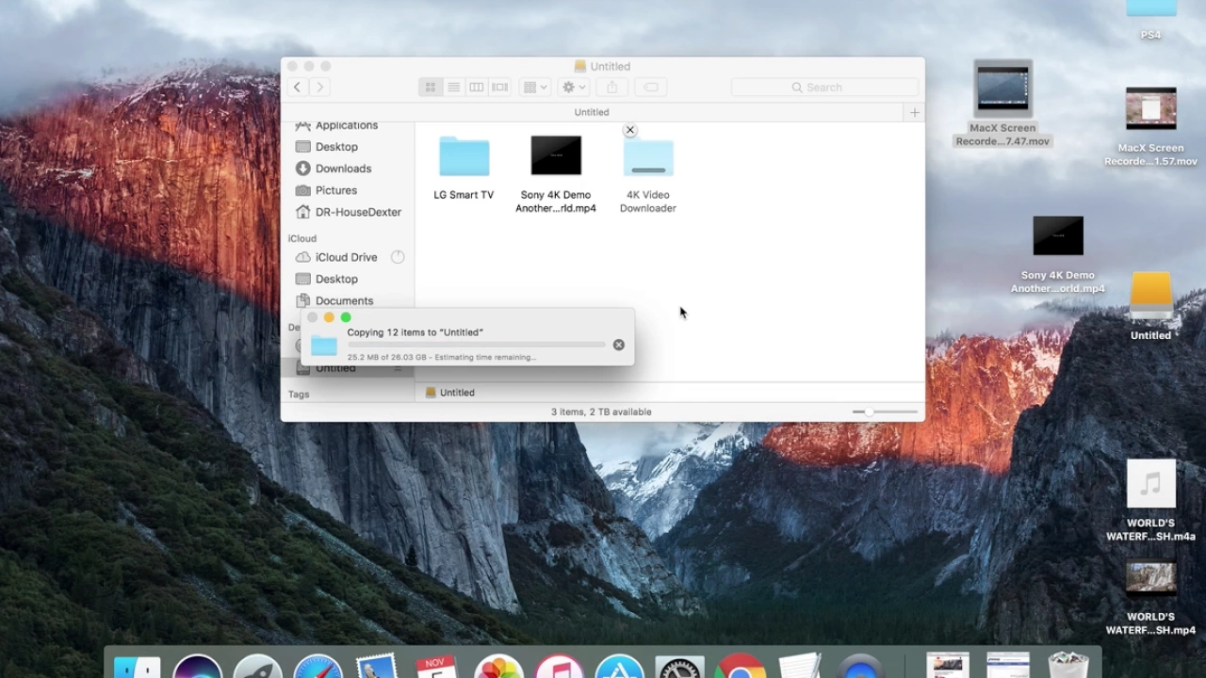Image resolution: width=1206 pixels, height=678 pixels.
Task: Switch Finder to column view
Action: point(477,87)
